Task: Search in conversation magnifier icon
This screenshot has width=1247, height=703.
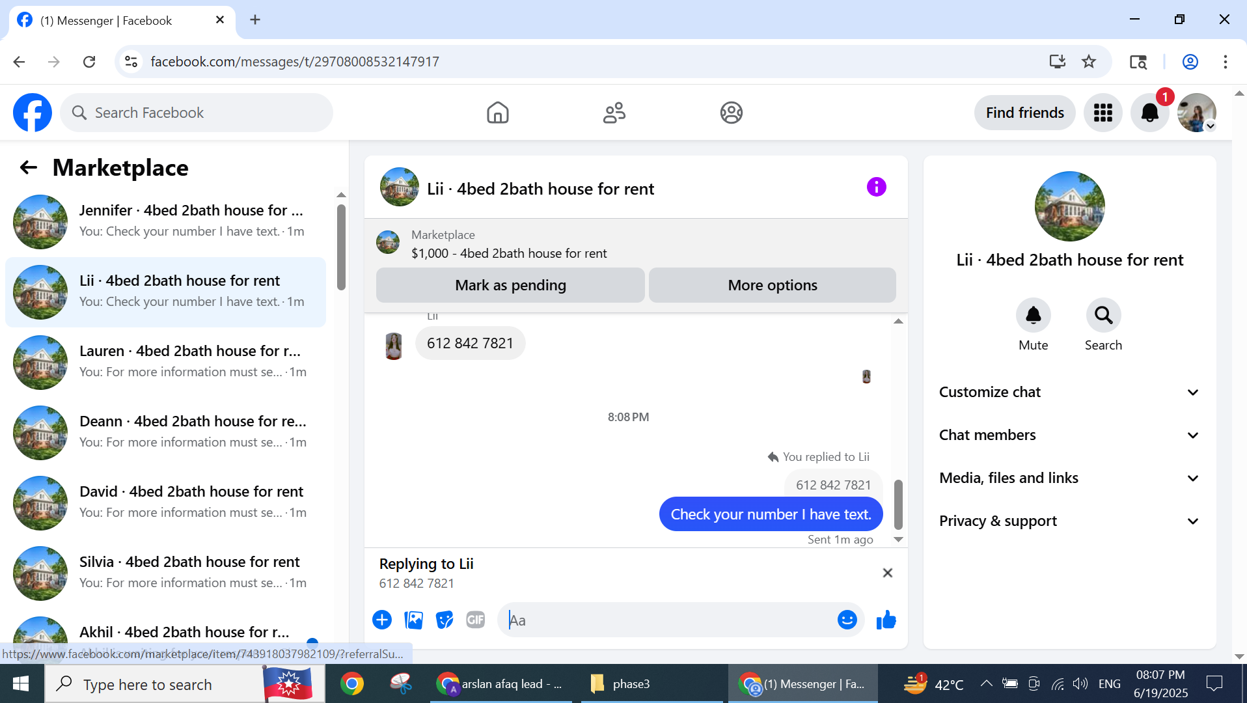Action: coord(1103,316)
